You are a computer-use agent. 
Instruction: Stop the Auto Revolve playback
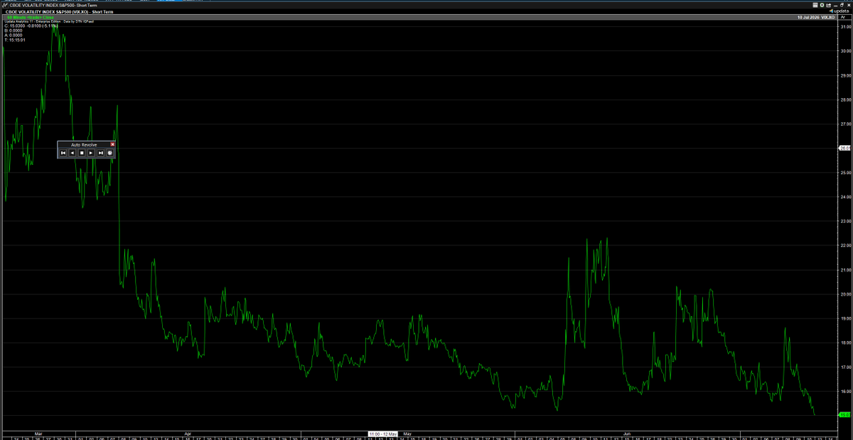click(82, 153)
